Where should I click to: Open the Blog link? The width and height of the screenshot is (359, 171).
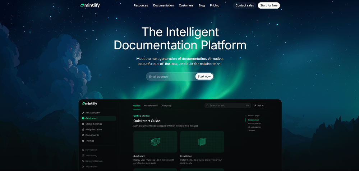point(202,5)
